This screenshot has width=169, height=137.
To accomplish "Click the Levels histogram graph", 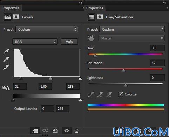I will tap(47, 62).
